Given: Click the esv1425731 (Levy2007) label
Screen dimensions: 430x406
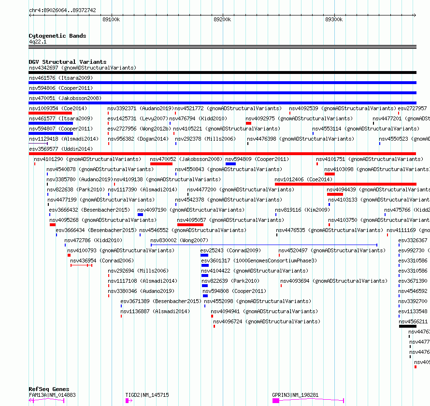Looking at the screenshot, I should (x=138, y=118).
